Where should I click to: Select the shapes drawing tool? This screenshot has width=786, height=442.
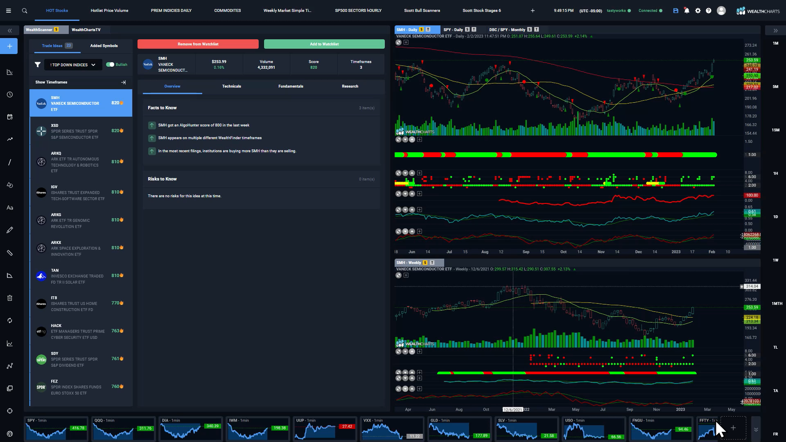[10, 185]
